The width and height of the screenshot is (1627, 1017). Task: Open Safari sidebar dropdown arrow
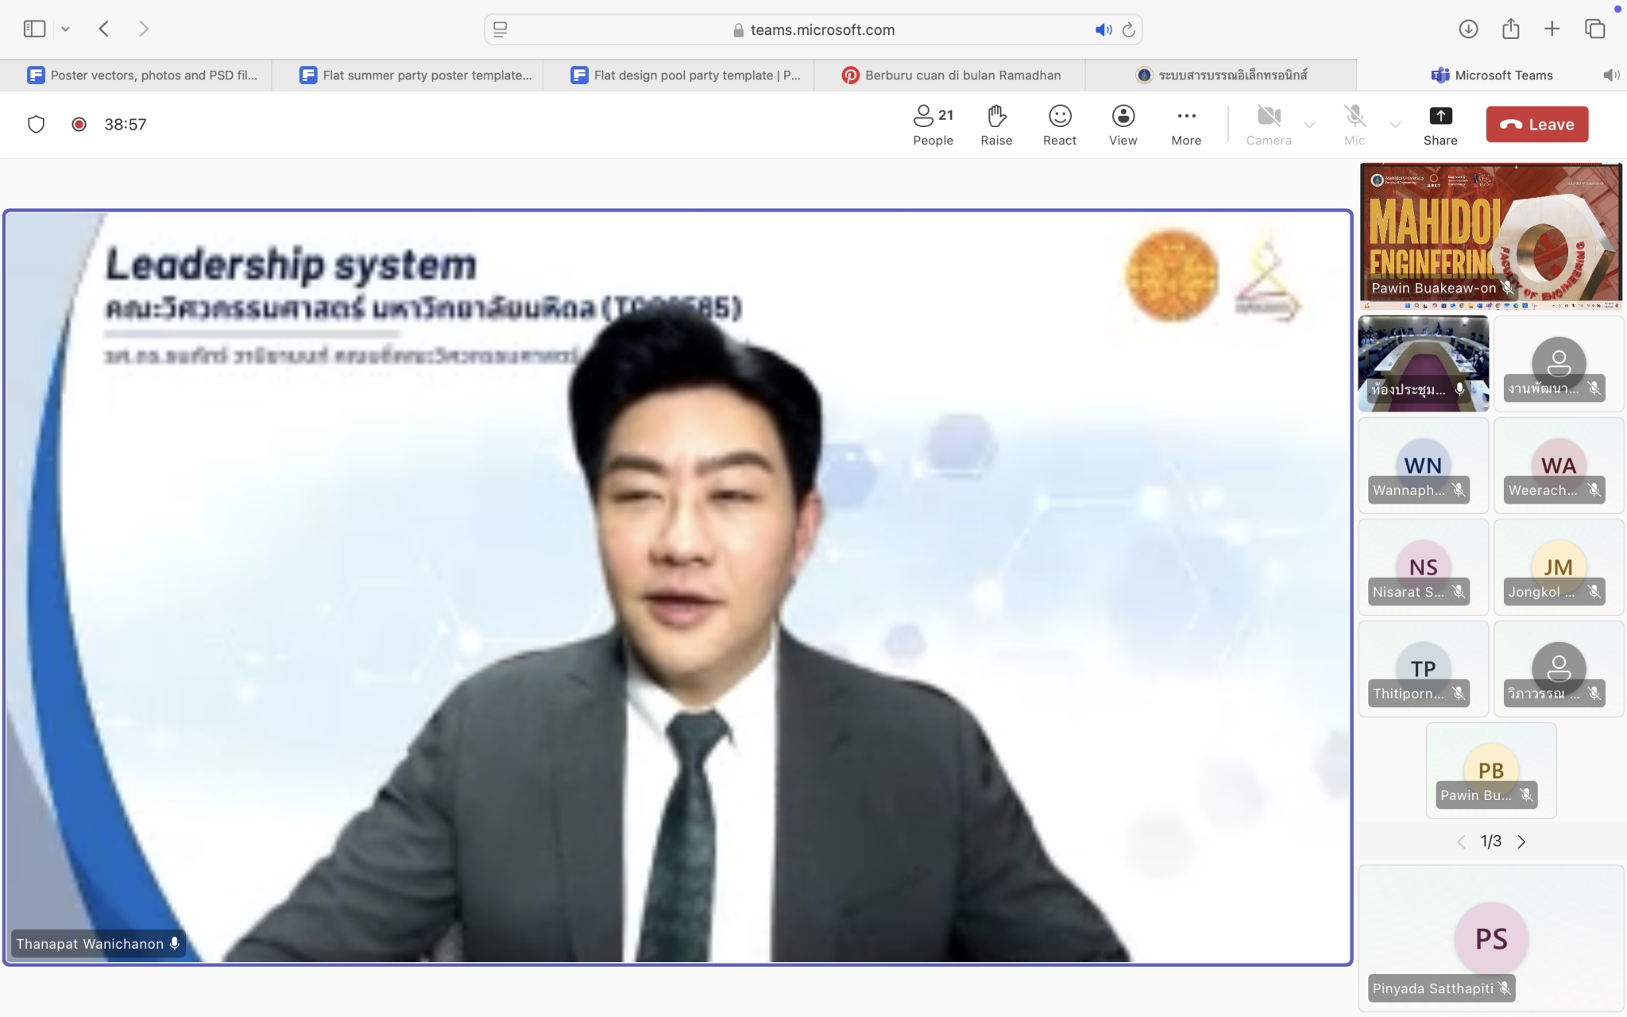(66, 29)
